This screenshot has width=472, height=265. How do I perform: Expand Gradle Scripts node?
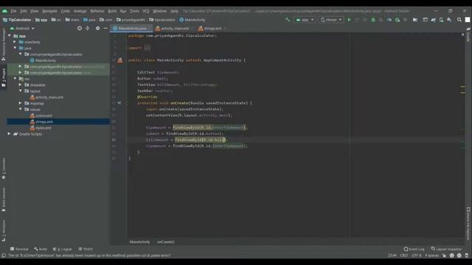10,134
